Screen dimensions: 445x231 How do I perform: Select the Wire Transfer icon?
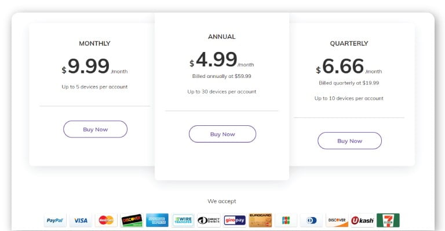point(183,220)
